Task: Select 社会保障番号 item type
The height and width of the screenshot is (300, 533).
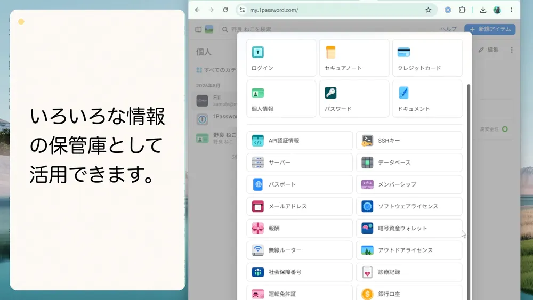Action: click(300, 272)
